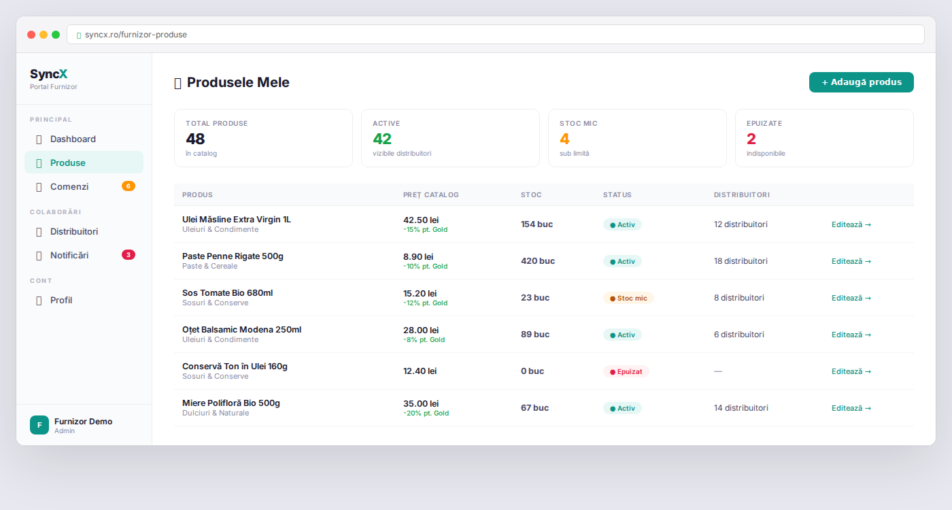Click the Epuizat status badge
Screen dimensions: 952x510
tap(626, 371)
